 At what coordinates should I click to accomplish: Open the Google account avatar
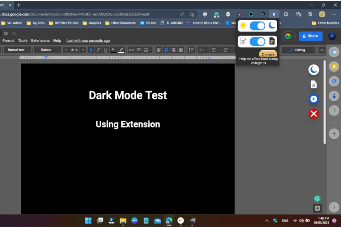pos(332,36)
